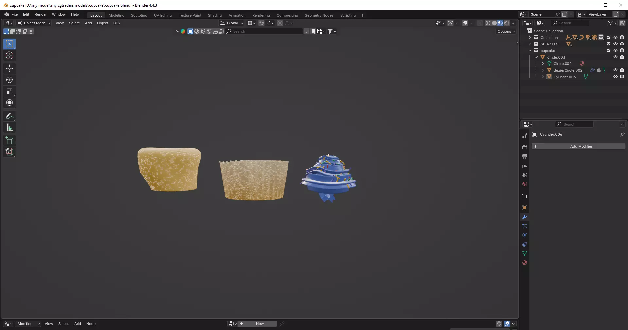The image size is (628, 330).
Task: Open the Modifier type dropdown in node editor
Action: 28,324
